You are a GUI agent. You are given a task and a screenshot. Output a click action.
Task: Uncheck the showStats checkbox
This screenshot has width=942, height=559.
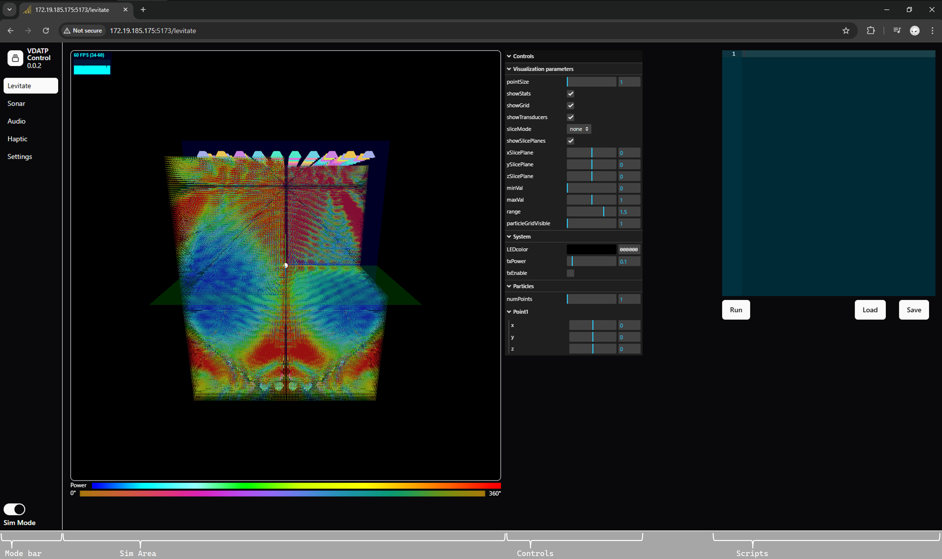pos(570,94)
